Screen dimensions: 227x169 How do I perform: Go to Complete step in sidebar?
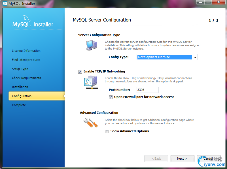tap(19, 105)
